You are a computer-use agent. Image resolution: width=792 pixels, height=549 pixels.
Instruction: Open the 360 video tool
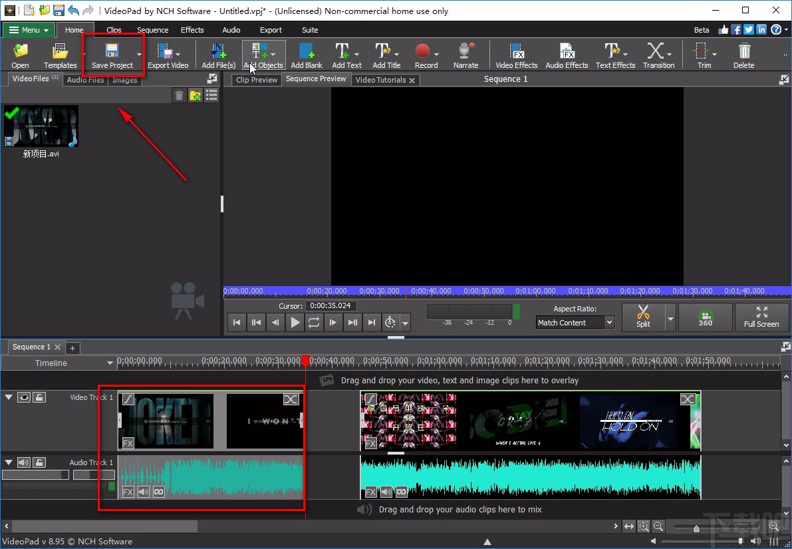click(x=705, y=317)
